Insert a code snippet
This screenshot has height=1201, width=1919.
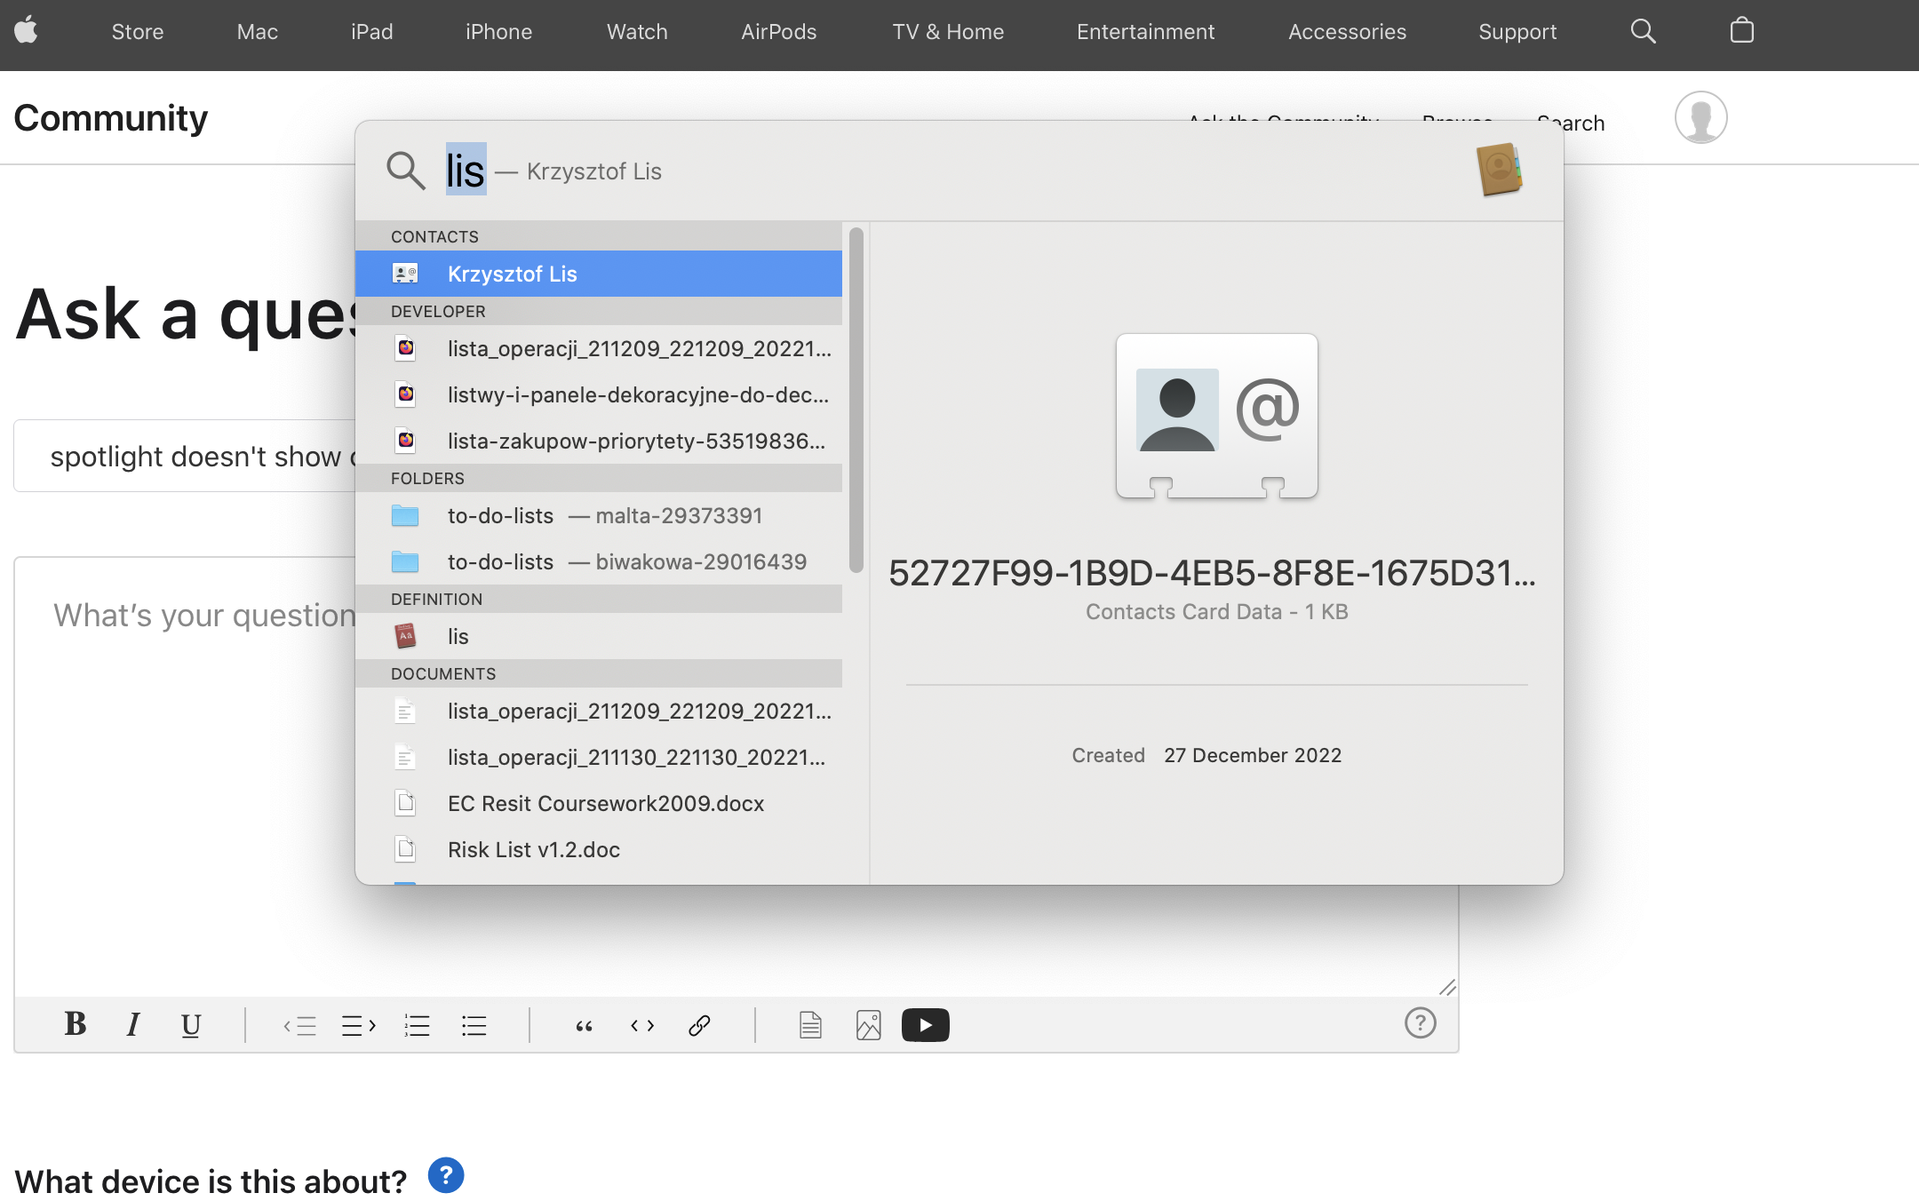pyautogui.click(x=641, y=1024)
